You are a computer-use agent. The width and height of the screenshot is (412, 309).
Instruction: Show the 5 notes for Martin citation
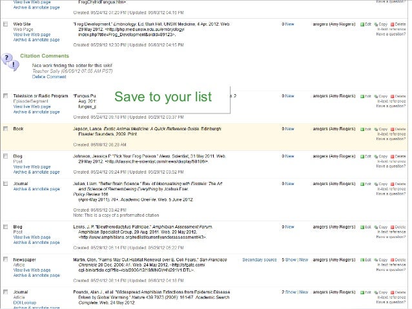pyautogui.click(x=291, y=259)
